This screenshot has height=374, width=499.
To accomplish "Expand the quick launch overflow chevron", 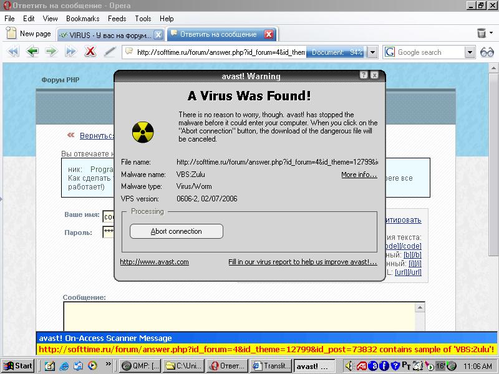I will click(109, 364).
